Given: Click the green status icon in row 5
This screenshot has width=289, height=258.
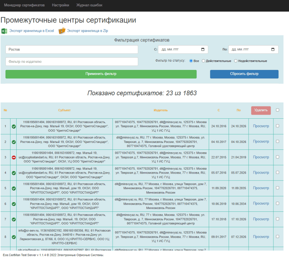Looking at the screenshot, I should tap(13, 188).
